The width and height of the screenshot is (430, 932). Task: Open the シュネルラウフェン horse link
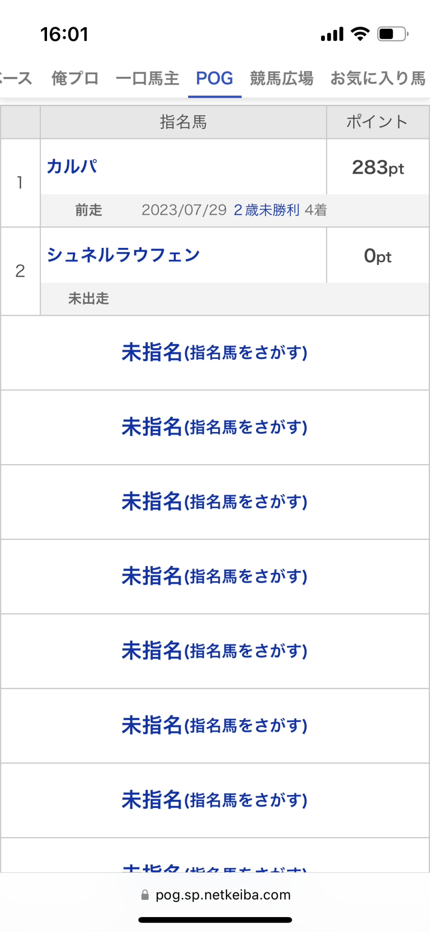[x=123, y=255]
